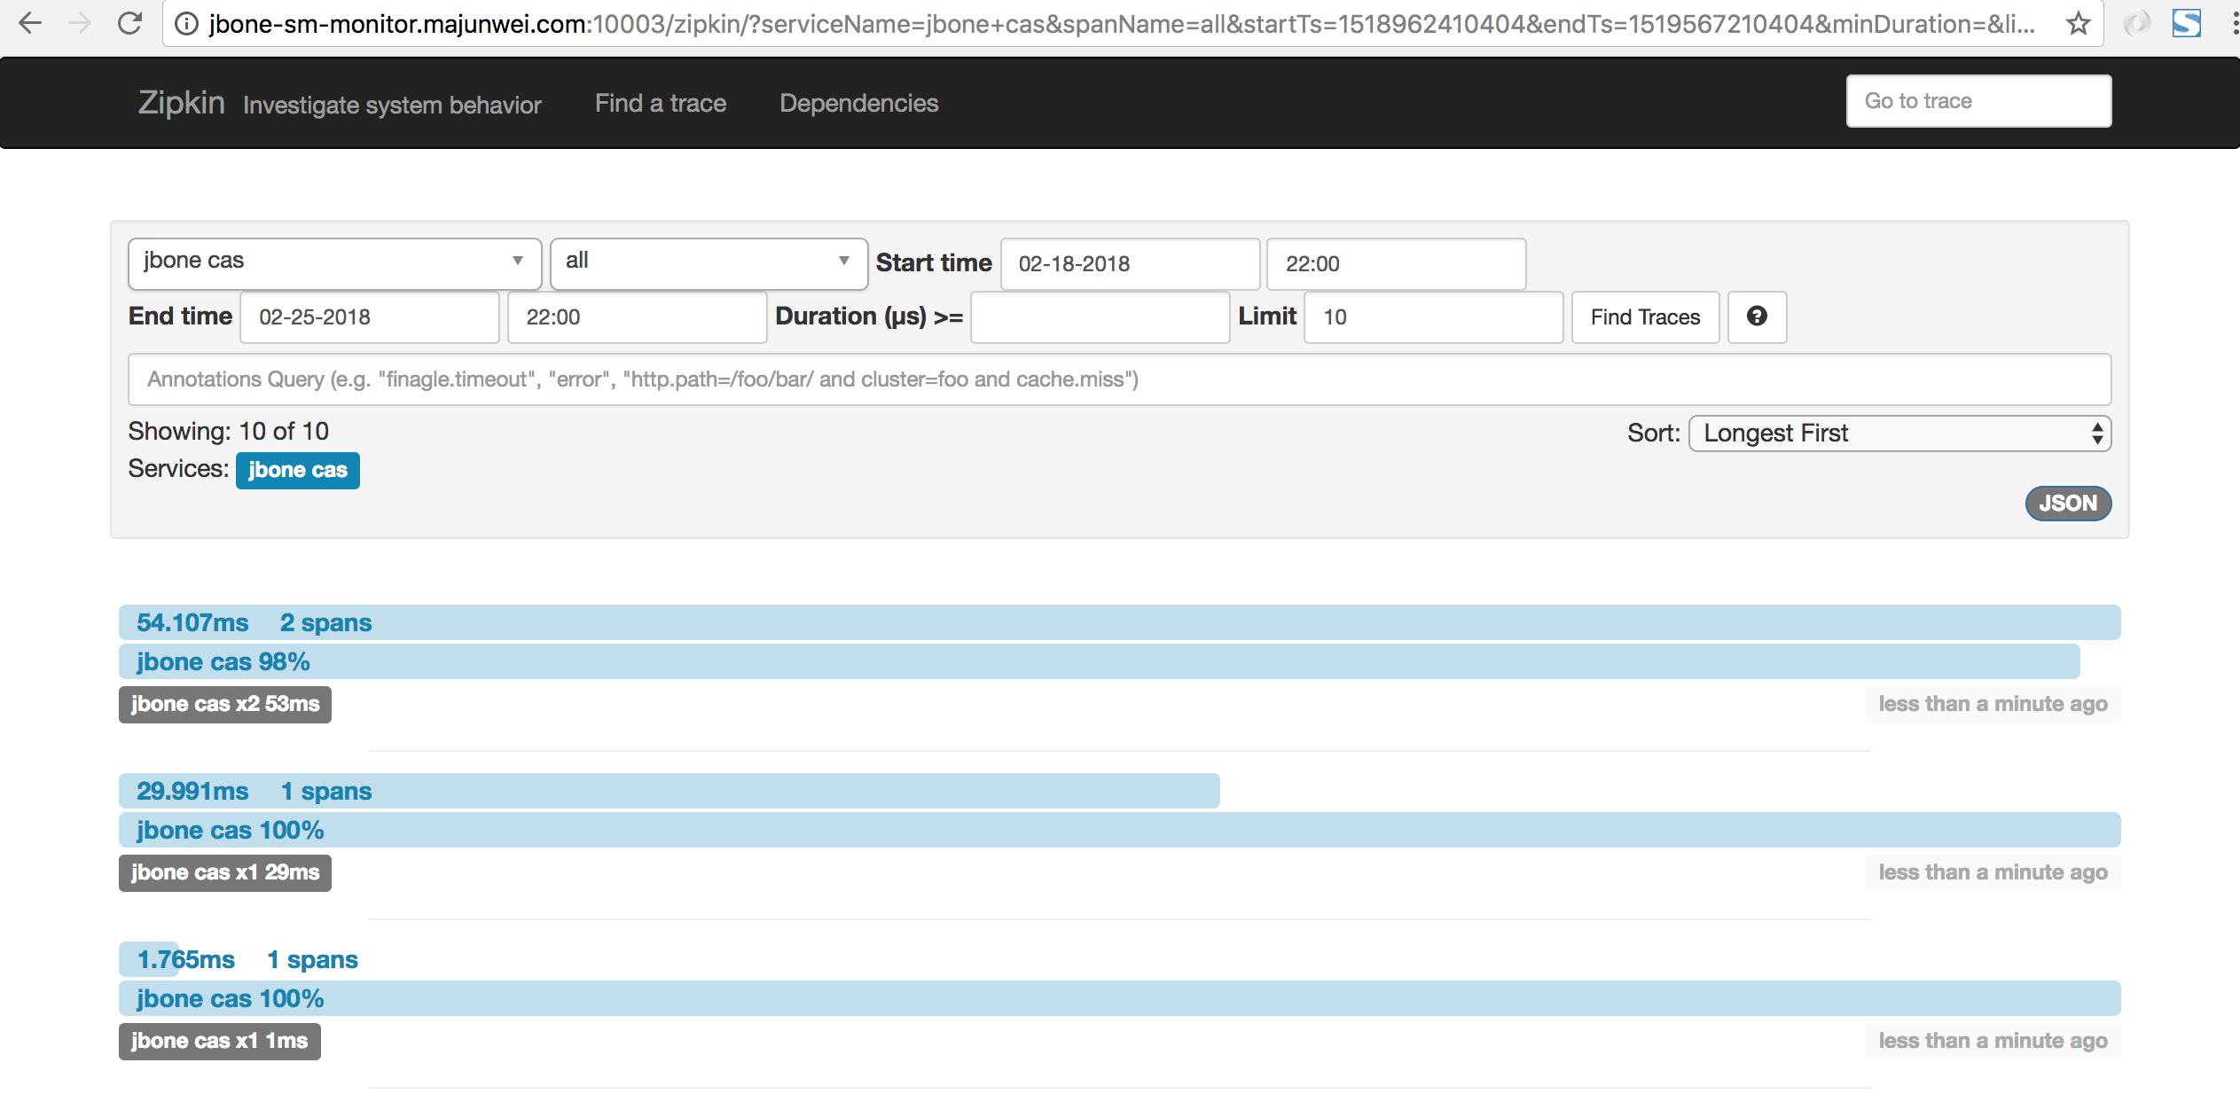The width and height of the screenshot is (2240, 1094).
Task: Click the site info icon in address bar
Action: pyautogui.click(x=186, y=23)
